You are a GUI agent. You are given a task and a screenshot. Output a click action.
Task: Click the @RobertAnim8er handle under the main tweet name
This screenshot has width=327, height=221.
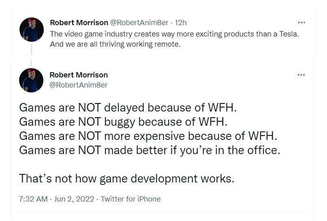coord(78,85)
